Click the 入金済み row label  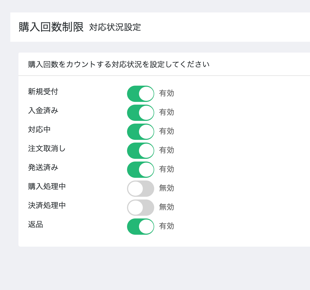coord(43,111)
